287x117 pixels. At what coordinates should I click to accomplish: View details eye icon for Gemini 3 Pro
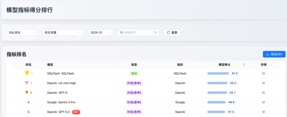pos(264,102)
